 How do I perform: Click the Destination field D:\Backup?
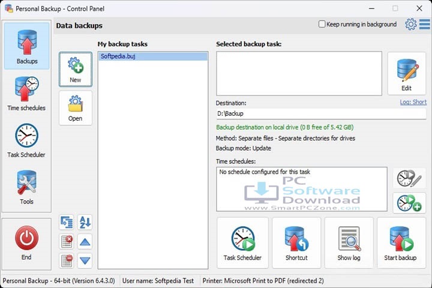point(321,113)
